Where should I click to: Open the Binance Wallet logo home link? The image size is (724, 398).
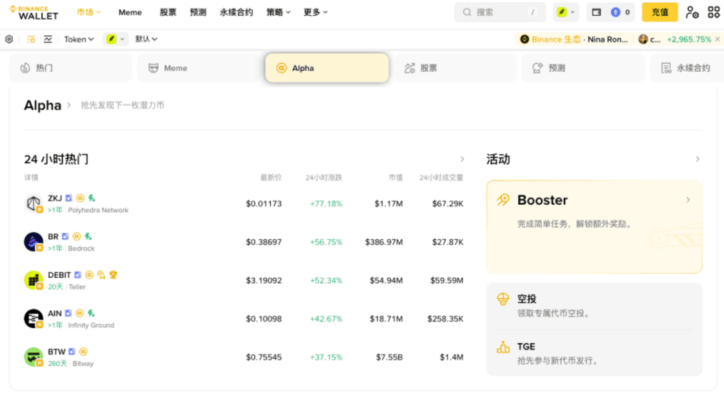coord(34,13)
